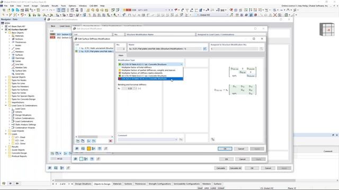Click Calculate All in Load Cases & Combinations window

point(235,168)
